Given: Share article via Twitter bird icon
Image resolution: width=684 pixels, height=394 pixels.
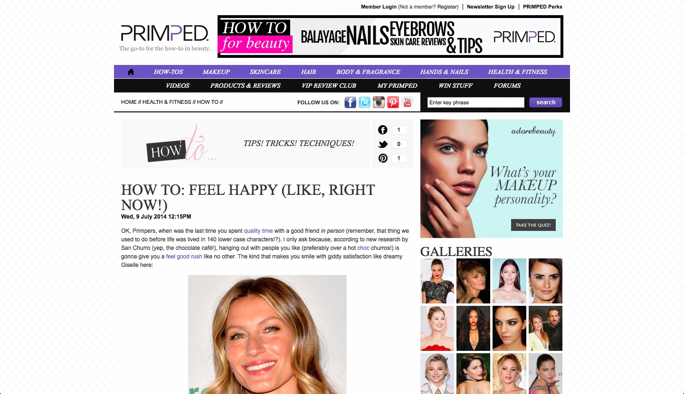Looking at the screenshot, I should pyautogui.click(x=383, y=144).
